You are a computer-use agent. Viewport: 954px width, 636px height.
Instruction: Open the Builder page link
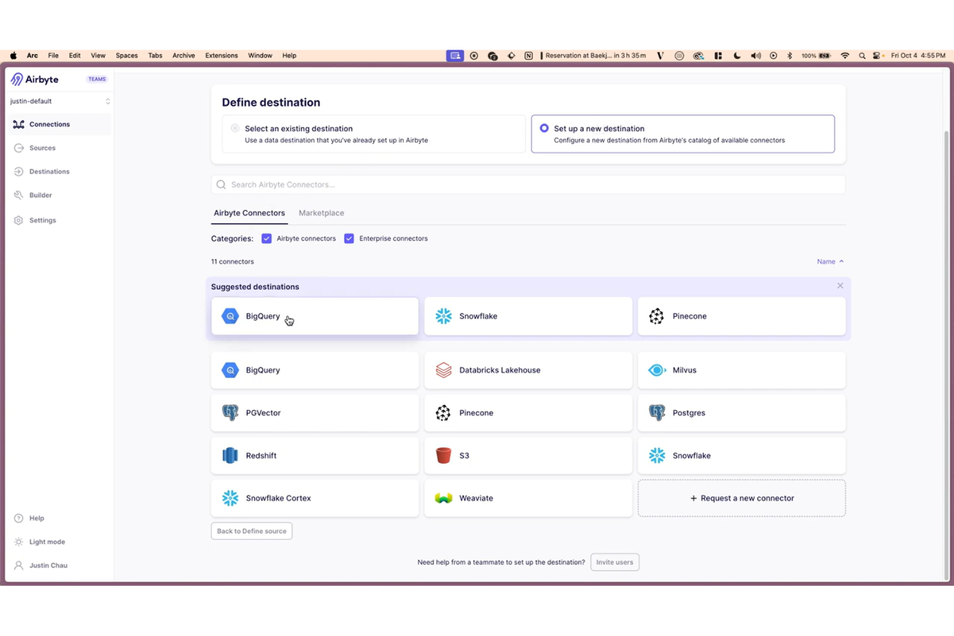coord(41,195)
